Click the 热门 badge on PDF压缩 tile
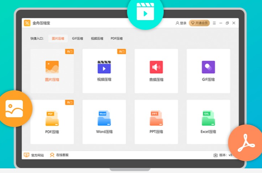This screenshot has height=173, width=262. [69, 102]
